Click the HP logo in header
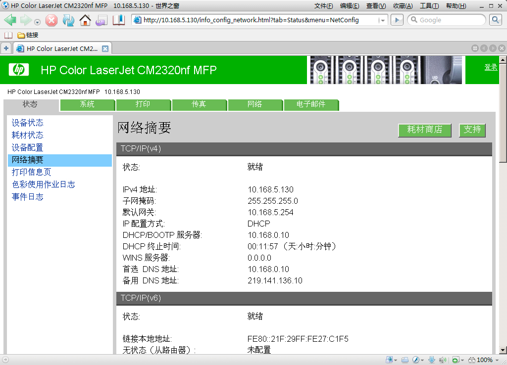 click(x=19, y=70)
